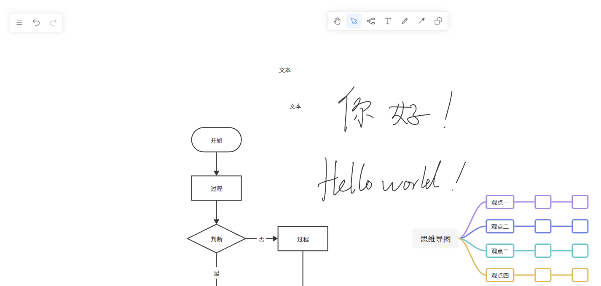Click the first 过程 process rectangle

pyautogui.click(x=216, y=188)
